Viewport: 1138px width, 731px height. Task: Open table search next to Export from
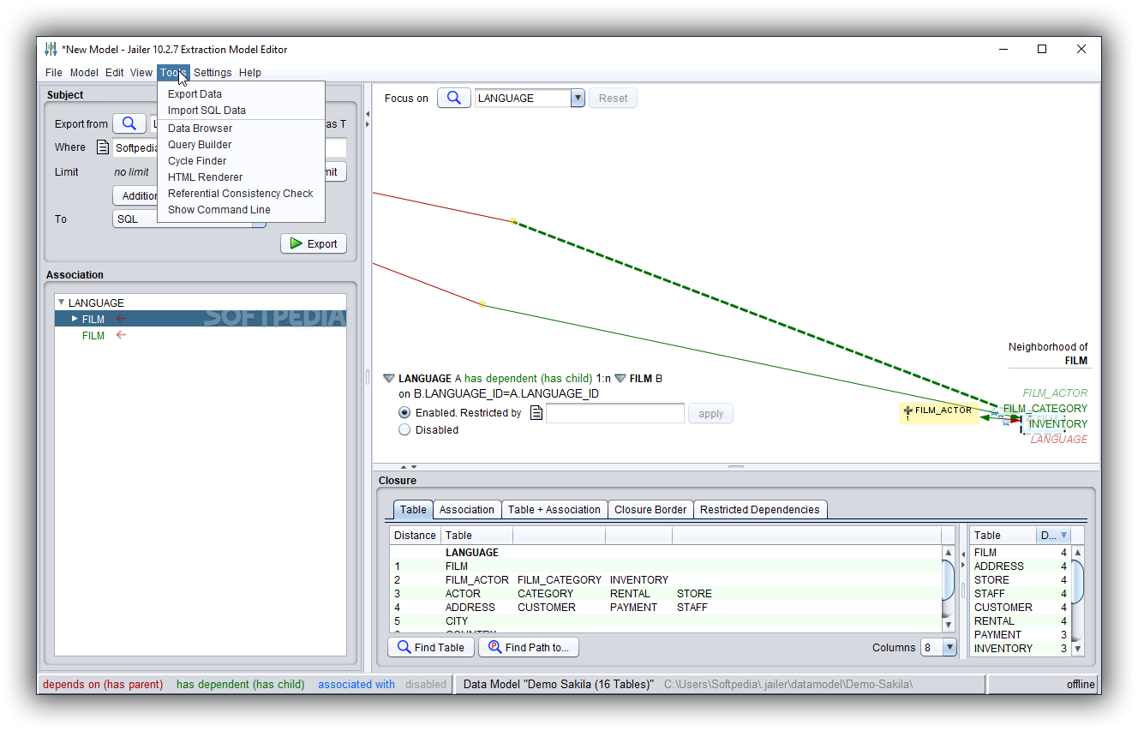(x=129, y=123)
